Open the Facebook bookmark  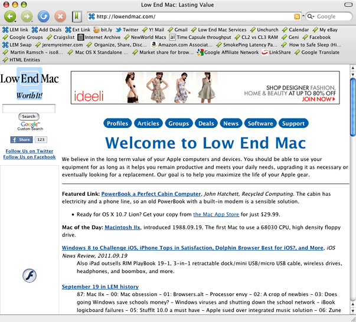pyautogui.click(x=316, y=37)
